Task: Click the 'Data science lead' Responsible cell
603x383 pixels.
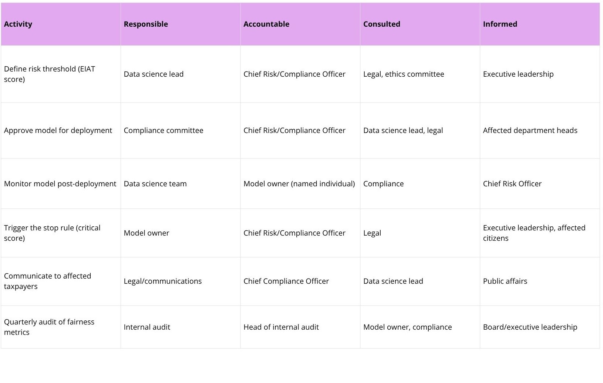Action: pos(181,74)
